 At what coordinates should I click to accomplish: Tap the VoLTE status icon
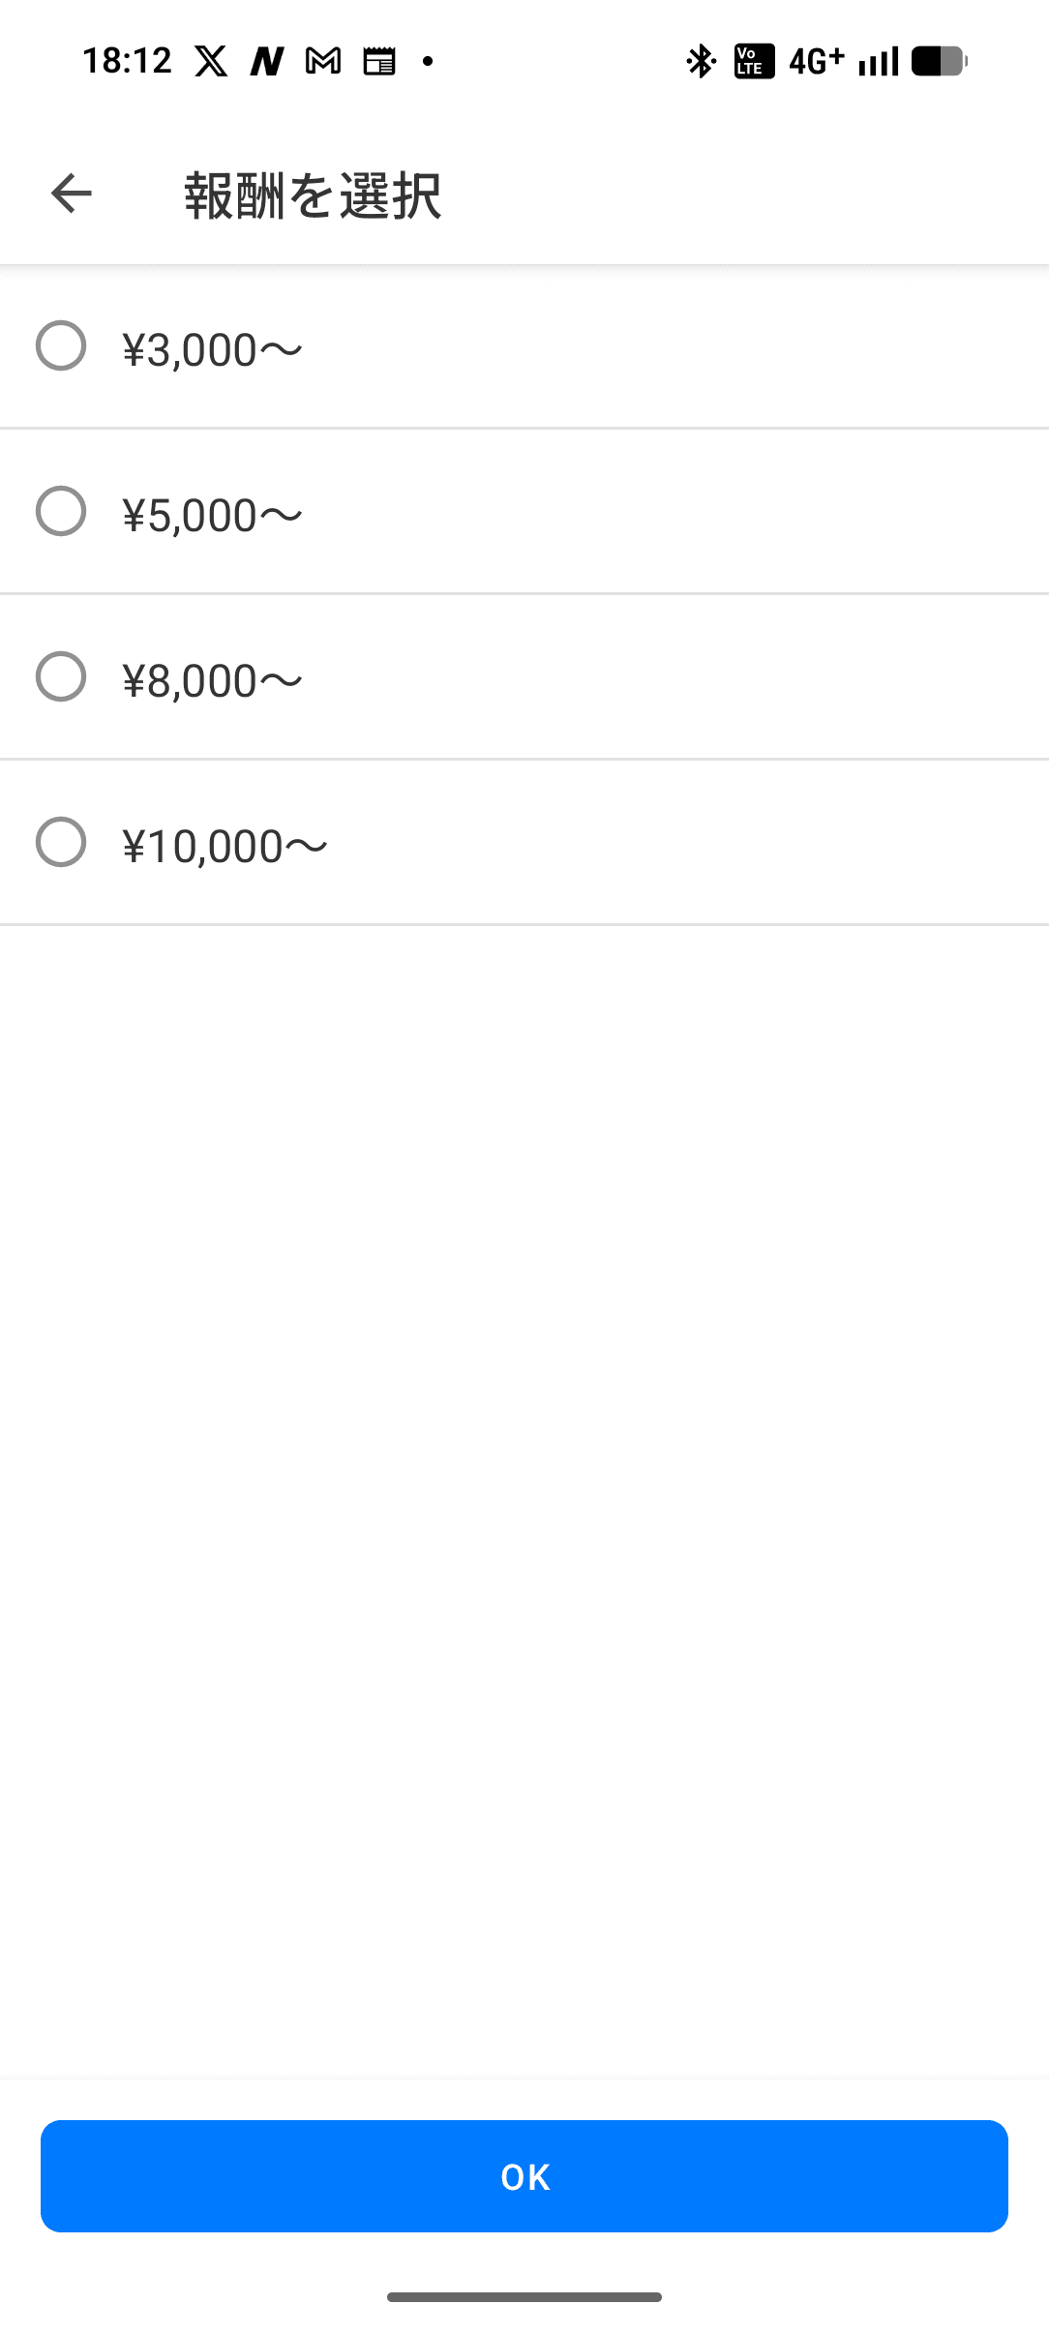coord(754,62)
